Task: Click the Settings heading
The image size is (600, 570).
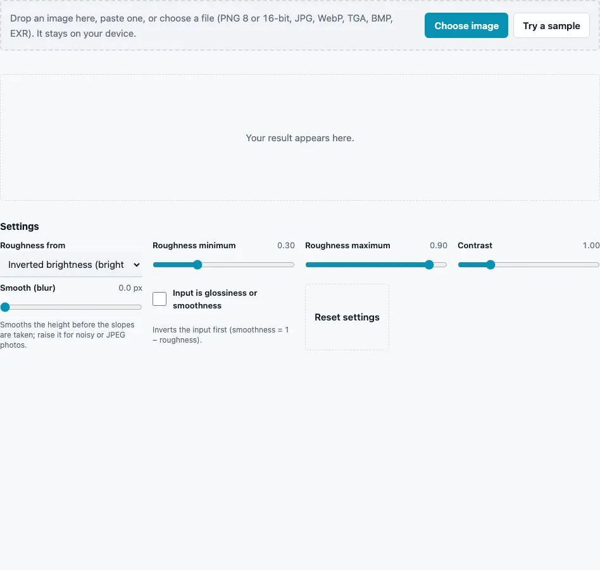Action: 20,226
